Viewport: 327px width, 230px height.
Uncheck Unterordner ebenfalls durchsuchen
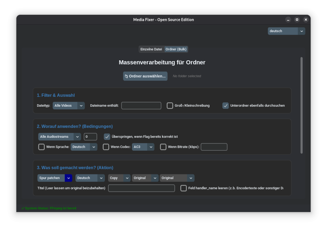[x=226, y=106]
